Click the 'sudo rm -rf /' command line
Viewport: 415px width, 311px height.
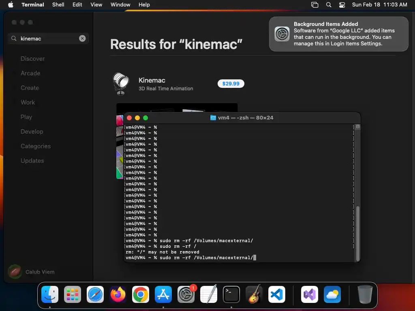pos(178,246)
